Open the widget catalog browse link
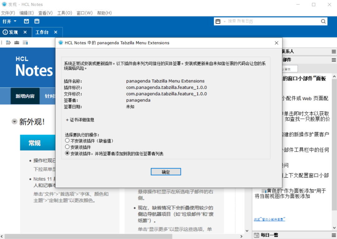337x239 pixels. (x=269, y=219)
